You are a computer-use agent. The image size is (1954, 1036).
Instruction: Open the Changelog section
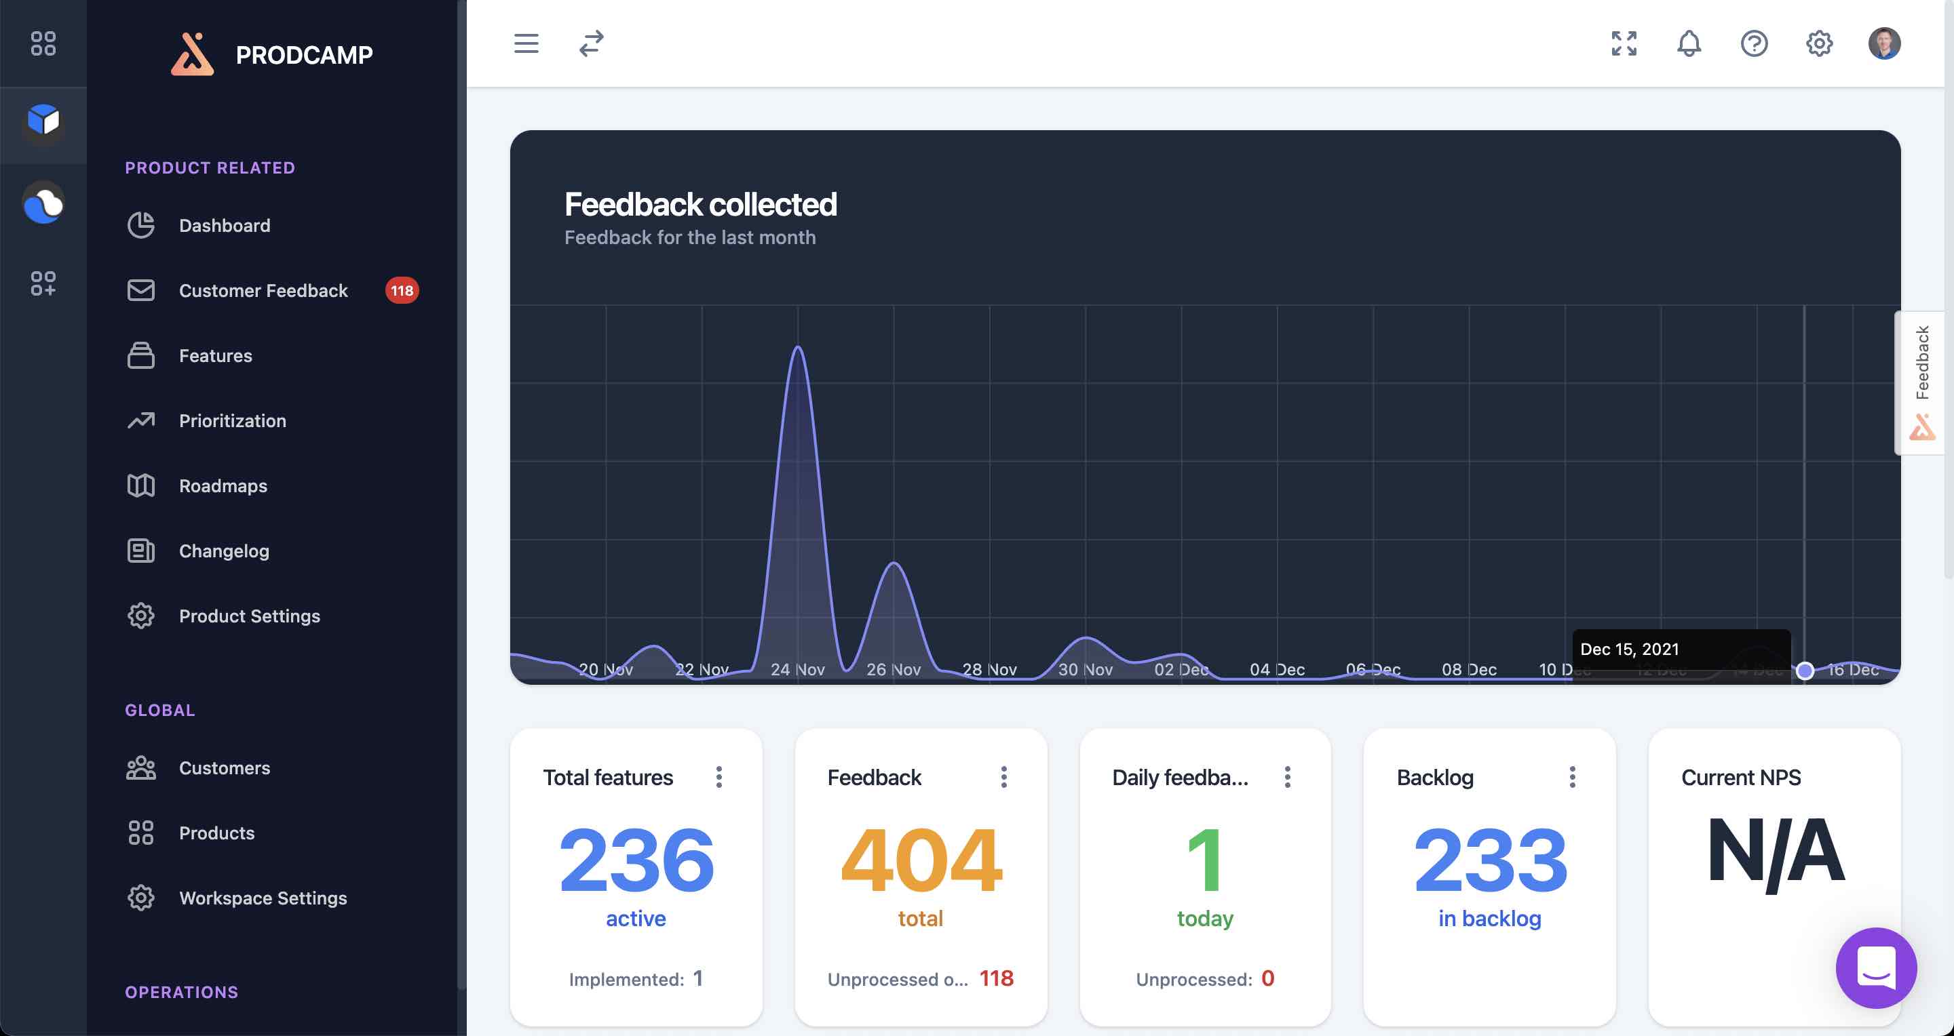(223, 551)
